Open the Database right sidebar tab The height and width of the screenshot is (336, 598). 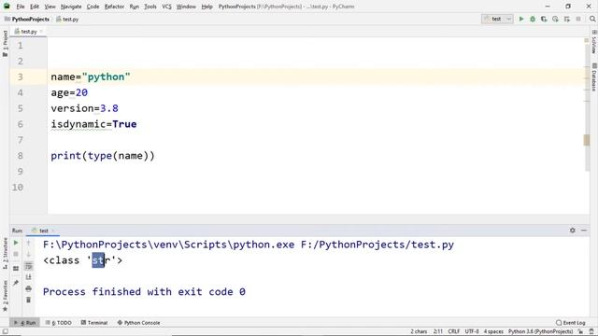(594, 77)
